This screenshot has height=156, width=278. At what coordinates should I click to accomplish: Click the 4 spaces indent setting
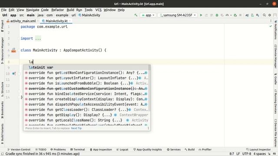pos(260,154)
